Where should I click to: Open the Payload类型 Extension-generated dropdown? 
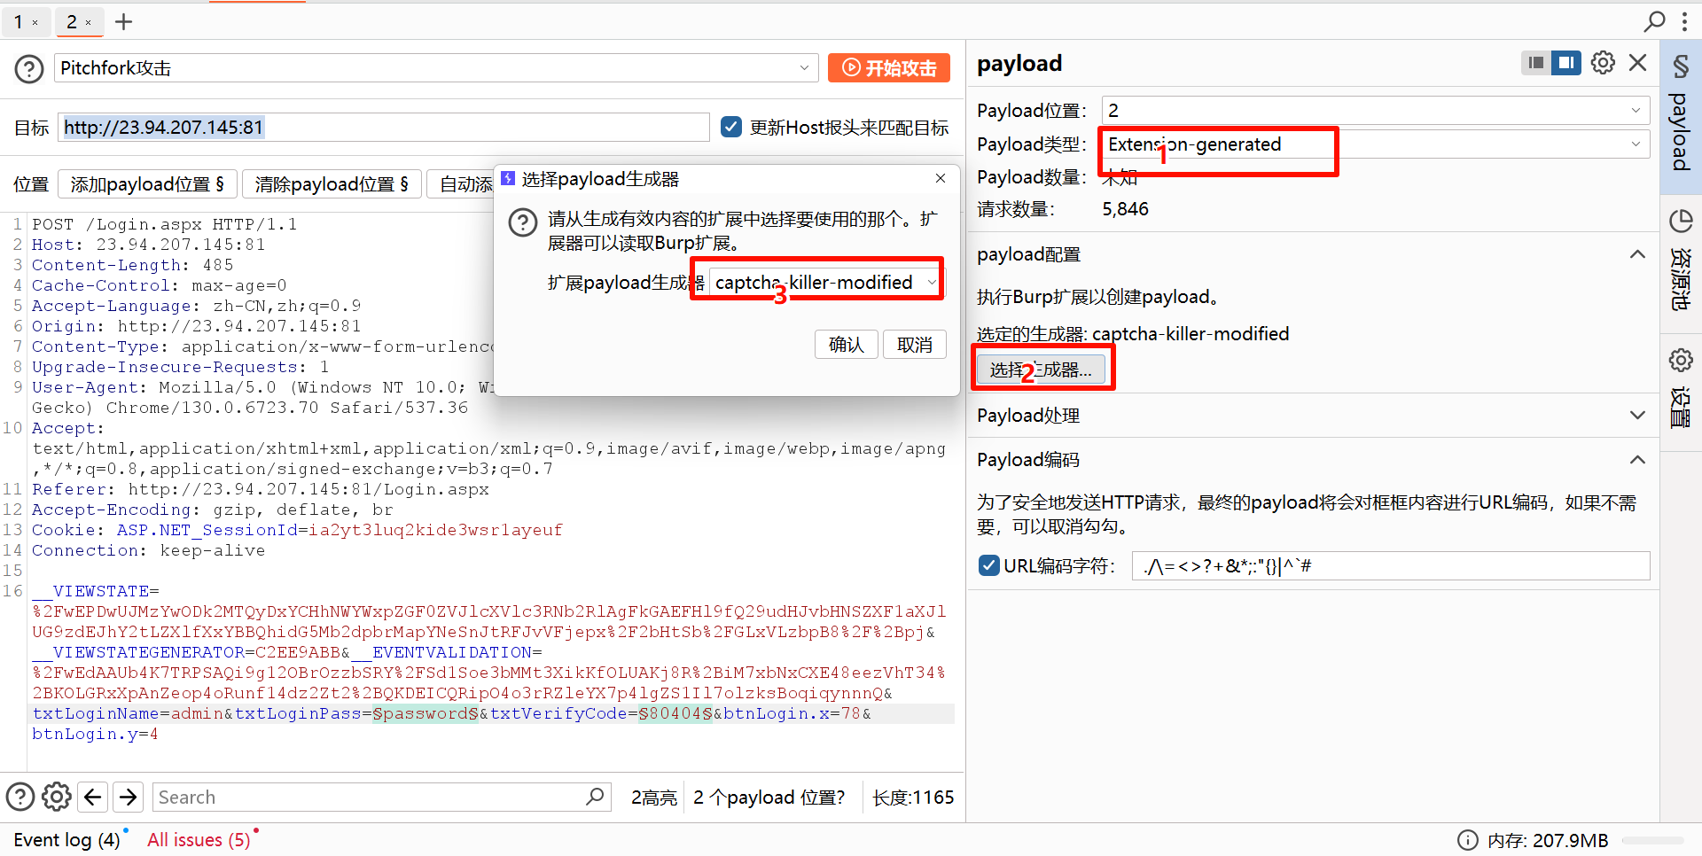pyautogui.click(x=1374, y=144)
